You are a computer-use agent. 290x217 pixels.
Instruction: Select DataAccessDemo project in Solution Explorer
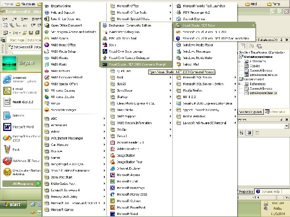[258, 57]
